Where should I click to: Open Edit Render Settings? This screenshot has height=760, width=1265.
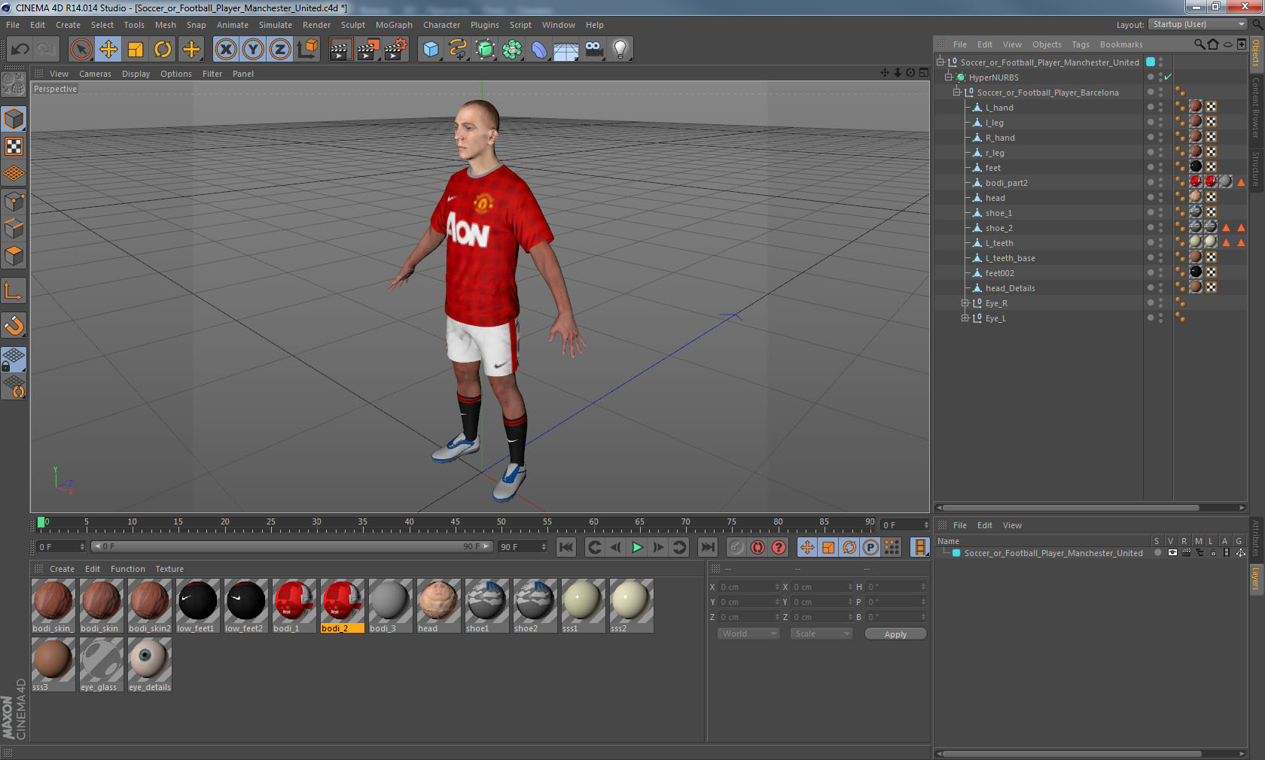(396, 50)
